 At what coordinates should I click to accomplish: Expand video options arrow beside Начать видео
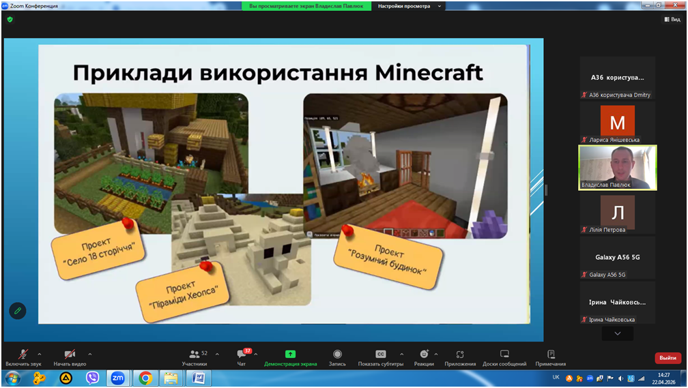[90, 355]
